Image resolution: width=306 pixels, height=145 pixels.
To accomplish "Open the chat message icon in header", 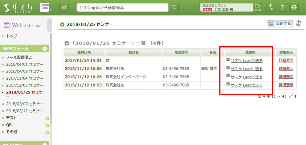I will (64, 8).
